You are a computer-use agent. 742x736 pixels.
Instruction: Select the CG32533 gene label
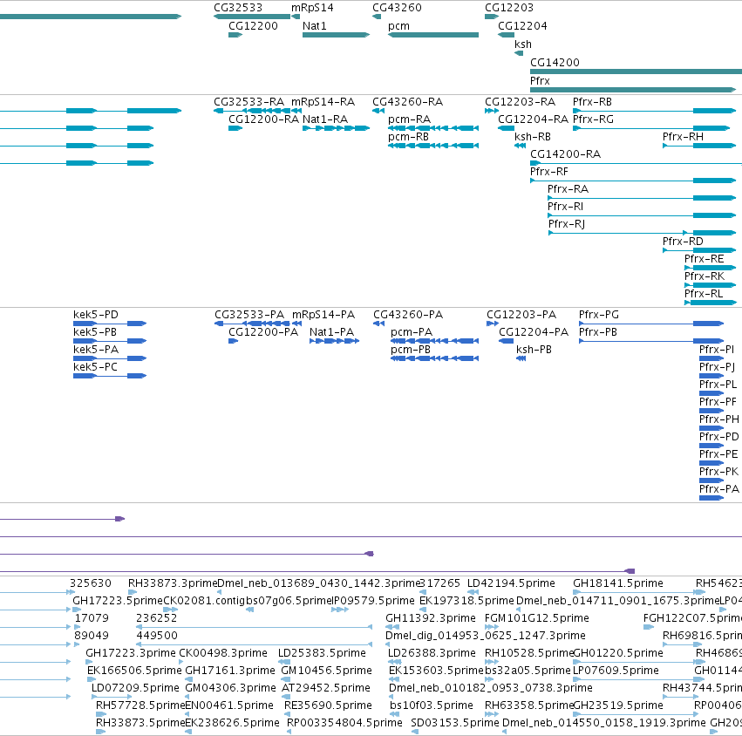coord(237,8)
